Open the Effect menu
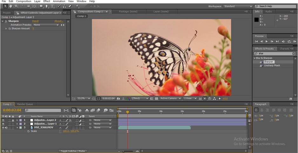Image resolution: width=298 pixels, height=153 pixels. point(46,1)
